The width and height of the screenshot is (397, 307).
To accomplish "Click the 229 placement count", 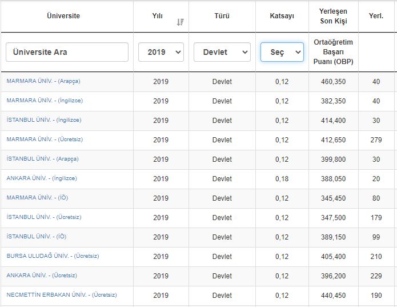I will [376, 276].
